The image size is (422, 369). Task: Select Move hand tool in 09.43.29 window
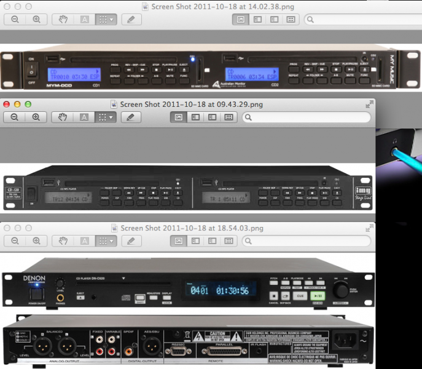coord(62,117)
